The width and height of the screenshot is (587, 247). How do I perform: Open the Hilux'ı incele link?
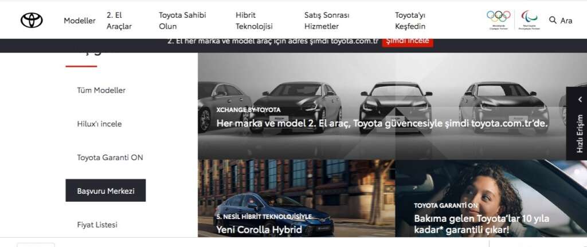click(99, 124)
